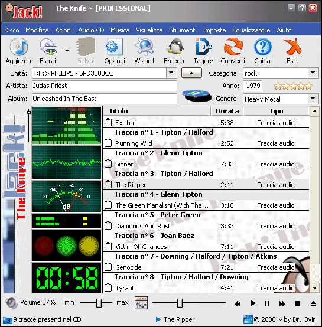Open the ID3 Tagger tool
The width and height of the screenshot is (322, 327).
(x=203, y=46)
